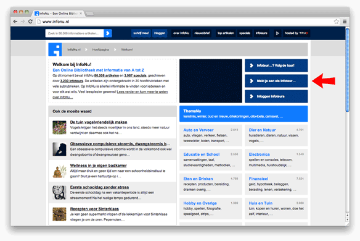Click the play triangle icon in navbar
The width and height of the screenshot is (360, 241).
click(x=277, y=33)
